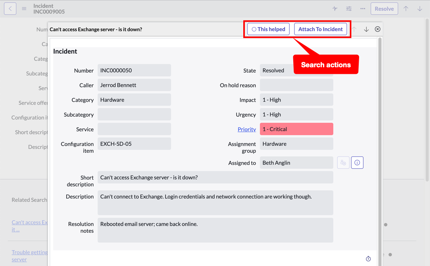Go back using the left chevron button
This screenshot has height=266, width=430.
pyautogui.click(x=10, y=9)
